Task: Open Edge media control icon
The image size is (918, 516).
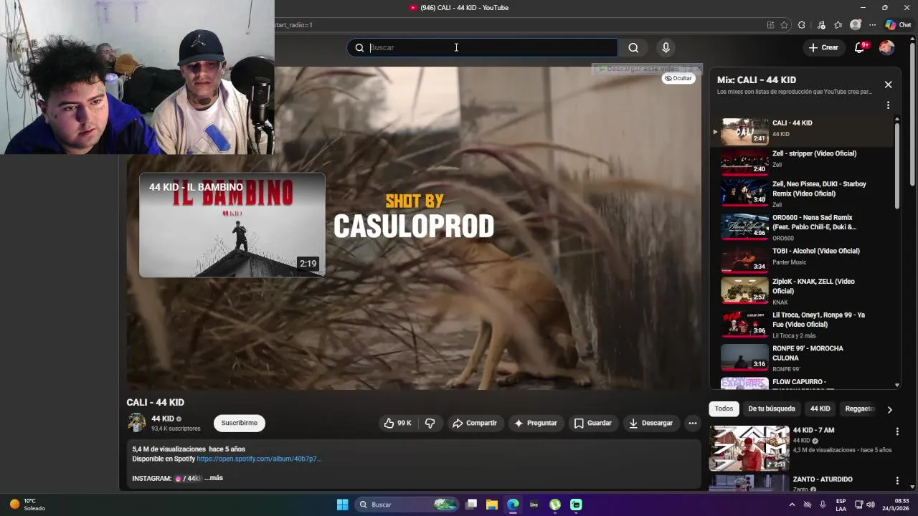Action: tap(821, 25)
